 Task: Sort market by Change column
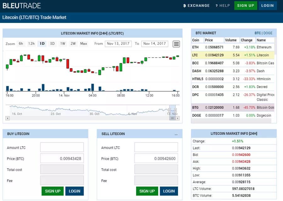tap(247, 40)
